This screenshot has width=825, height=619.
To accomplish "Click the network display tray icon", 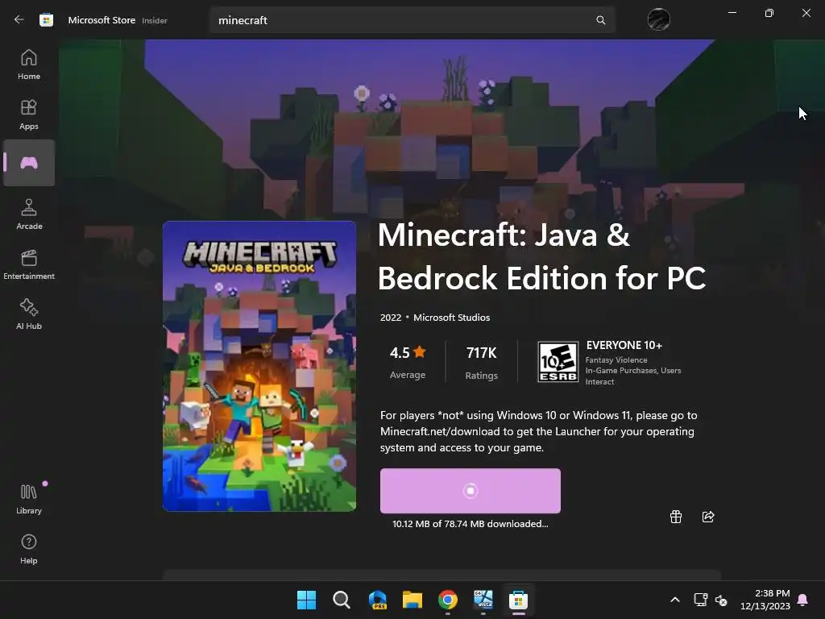I will (700, 600).
